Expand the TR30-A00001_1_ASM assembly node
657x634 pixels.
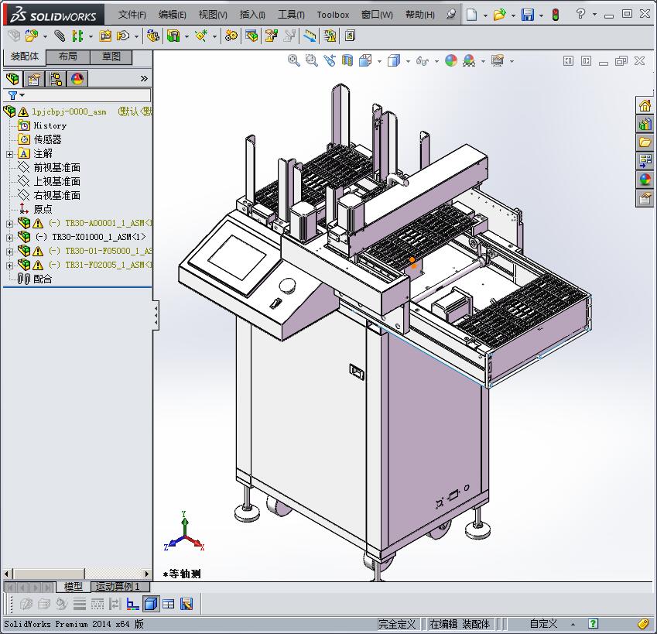pos(8,222)
